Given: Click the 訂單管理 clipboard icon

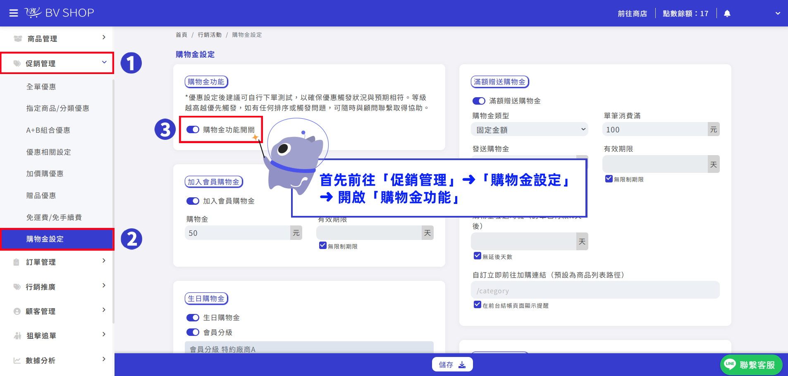Looking at the screenshot, I should [17, 262].
